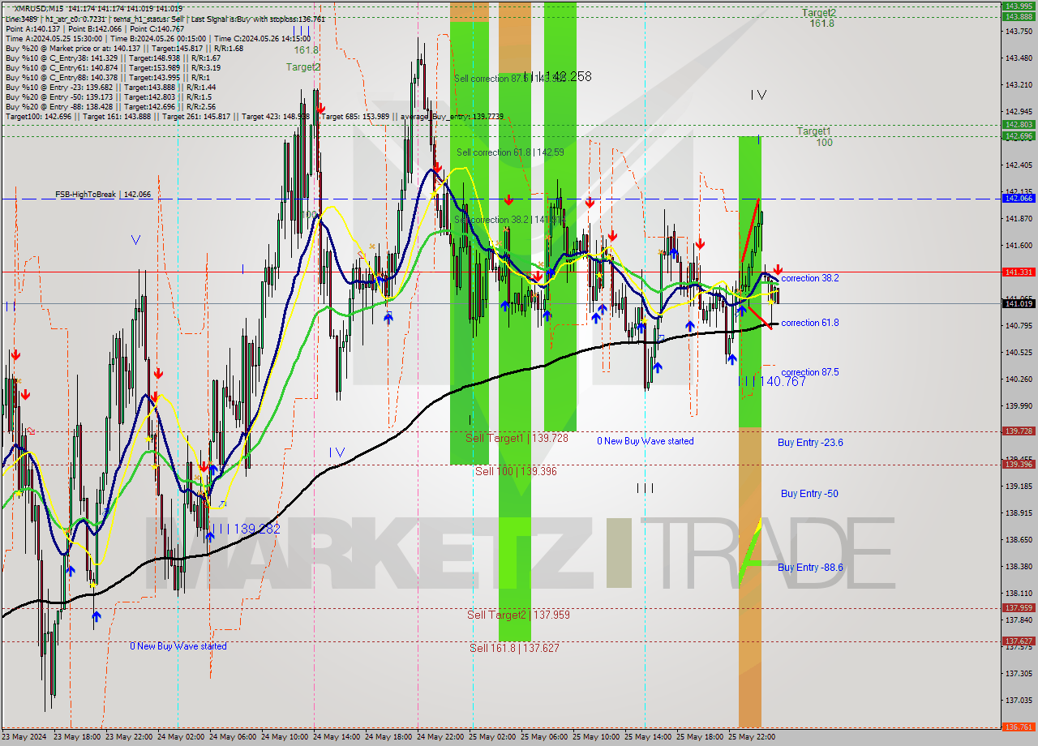The image size is (1038, 746).
Task: Click the green 142.803 price tag
Action: 1019,125
